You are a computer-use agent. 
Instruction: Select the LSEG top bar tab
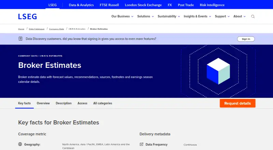pos(53,5)
